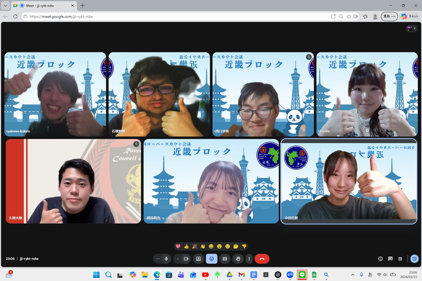Expand video settings with the up chevron
This screenshot has height=281, width=422.
tap(178, 259)
